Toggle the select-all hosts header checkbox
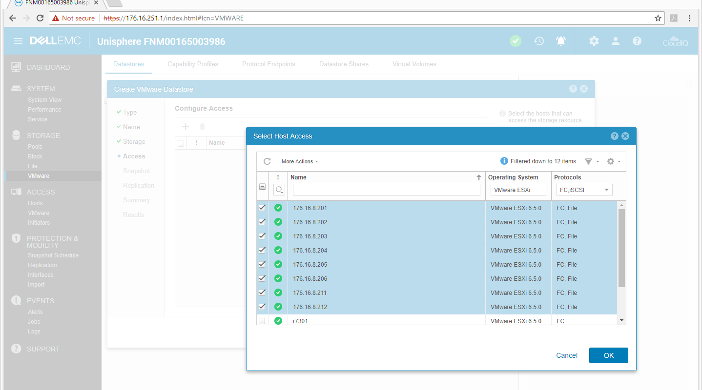702x390 pixels. [262, 187]
